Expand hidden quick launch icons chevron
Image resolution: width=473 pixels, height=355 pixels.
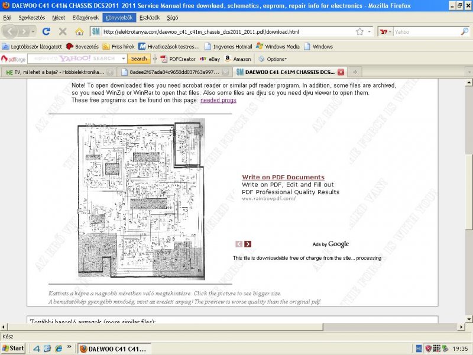click(69, 347)
